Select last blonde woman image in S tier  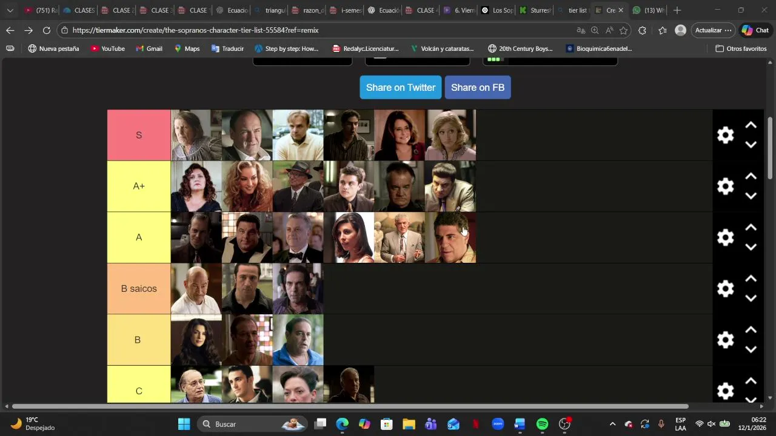click(450, 135)
